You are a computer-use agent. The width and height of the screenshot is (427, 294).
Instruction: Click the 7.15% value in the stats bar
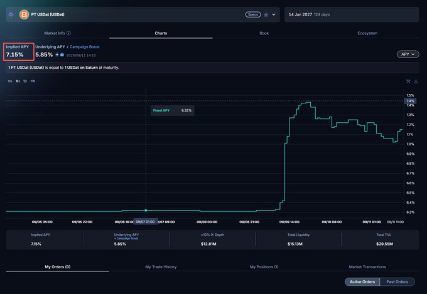coord(36,244)
